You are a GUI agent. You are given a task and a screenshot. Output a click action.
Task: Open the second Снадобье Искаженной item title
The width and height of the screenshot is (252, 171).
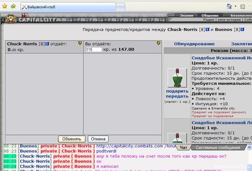point(222,123)
